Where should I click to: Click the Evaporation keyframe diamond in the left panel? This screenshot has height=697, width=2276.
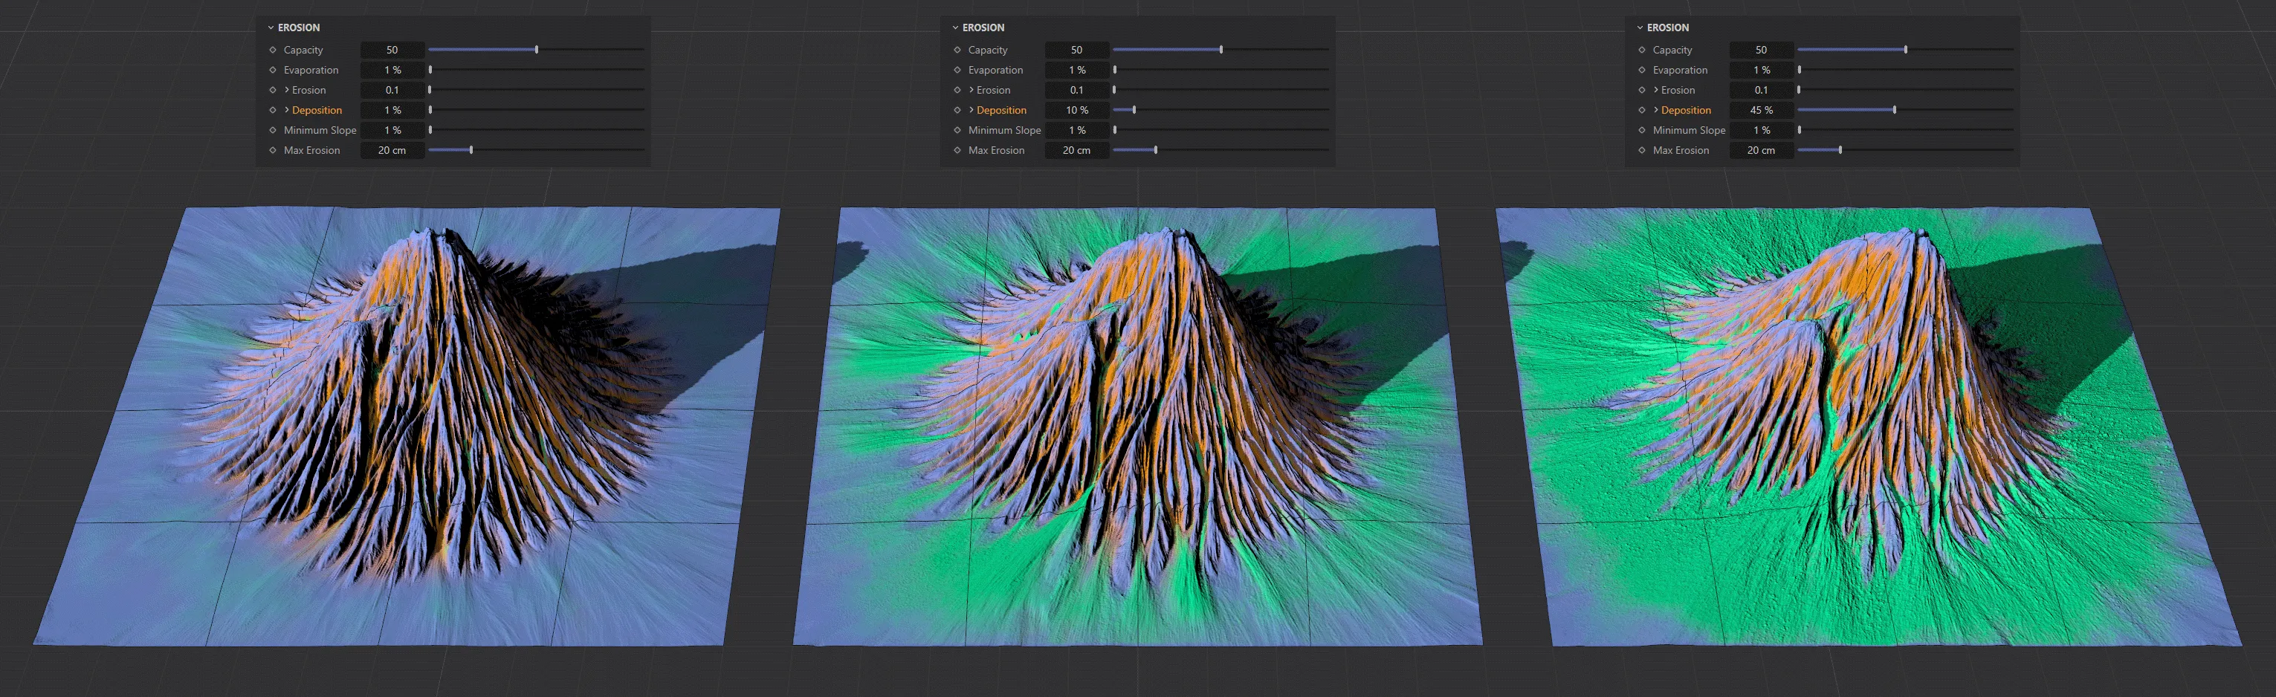tap(272, 70)
